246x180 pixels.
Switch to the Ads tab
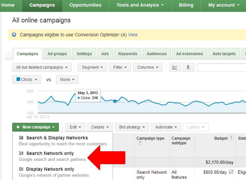click(105, 54)
